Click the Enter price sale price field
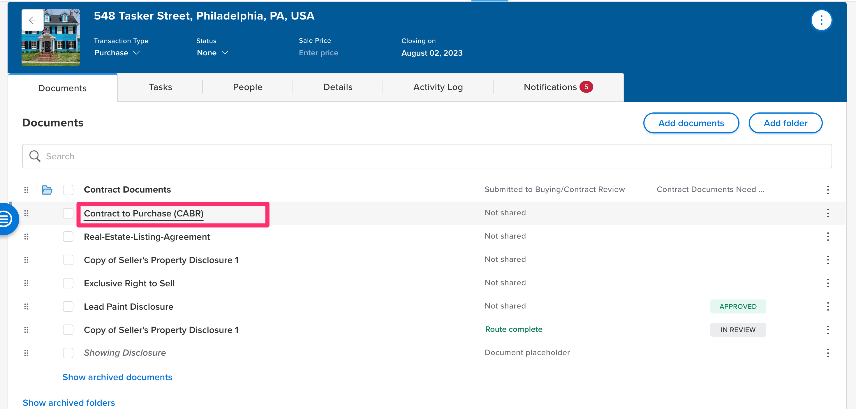Image resolution: width=856 pixels, height=409 pixels. pos(318,53)
